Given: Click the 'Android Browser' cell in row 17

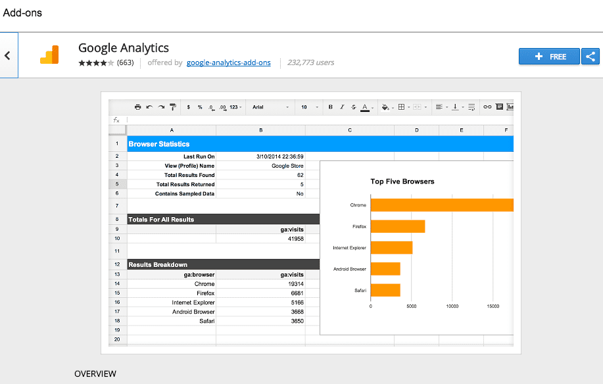Looking at the screenshot, I should [172, 312].
